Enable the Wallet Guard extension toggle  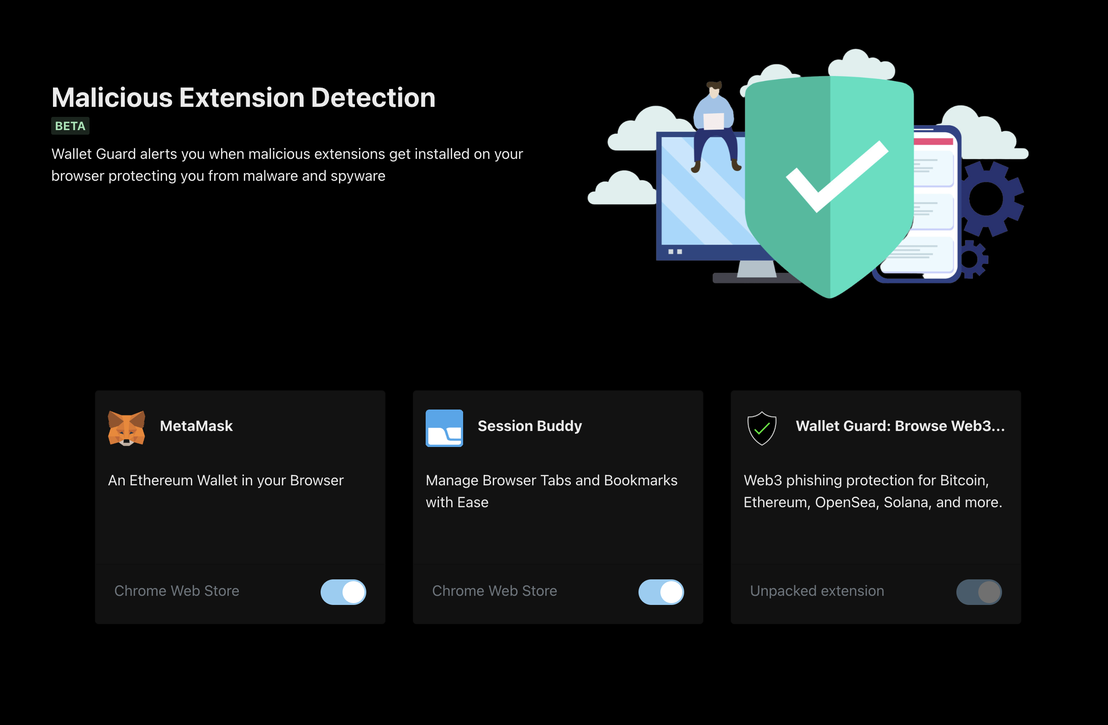[979, 592]
